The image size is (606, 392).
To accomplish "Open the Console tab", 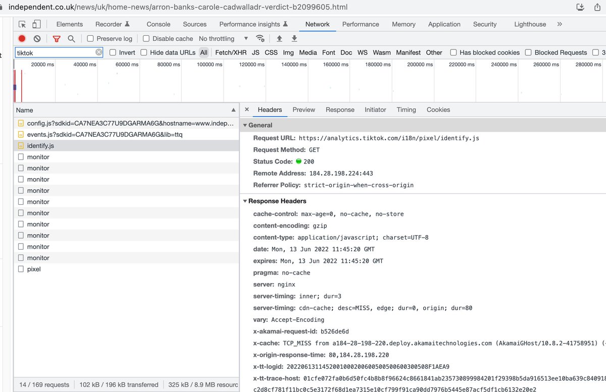I will 159,24.
